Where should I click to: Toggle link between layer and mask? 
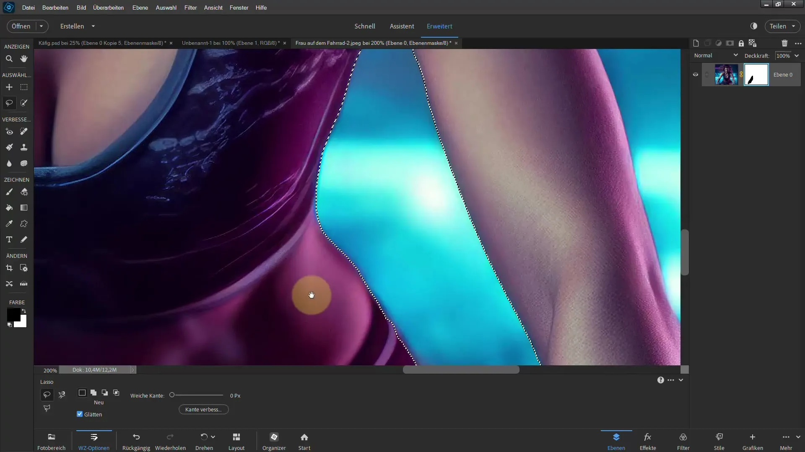741,74
